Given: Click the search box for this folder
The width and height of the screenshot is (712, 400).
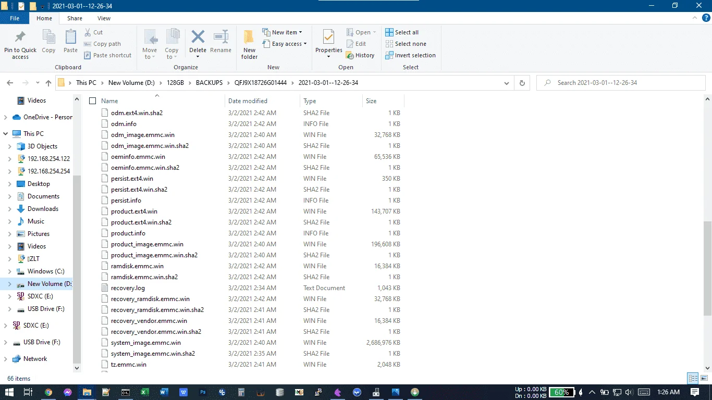Looking at the screenshot, I should pyautogui.click(x=621, y=83).
